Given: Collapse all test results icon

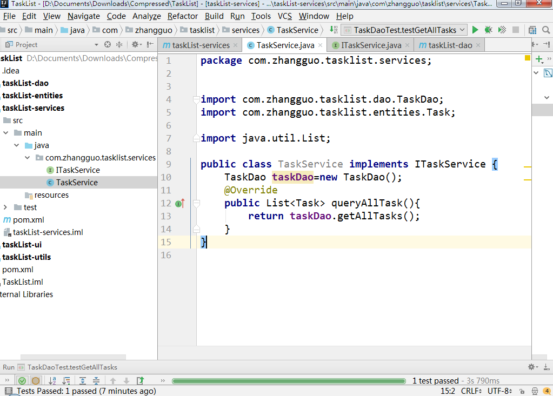Looking at the screenshot, I should pyautogui.click(x=96, y=381).
